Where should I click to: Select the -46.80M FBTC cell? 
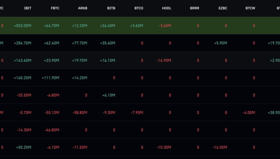coord(52,130)
